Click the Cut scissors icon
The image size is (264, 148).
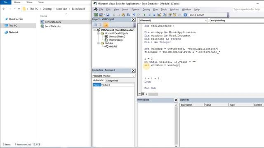pos(114,15)
